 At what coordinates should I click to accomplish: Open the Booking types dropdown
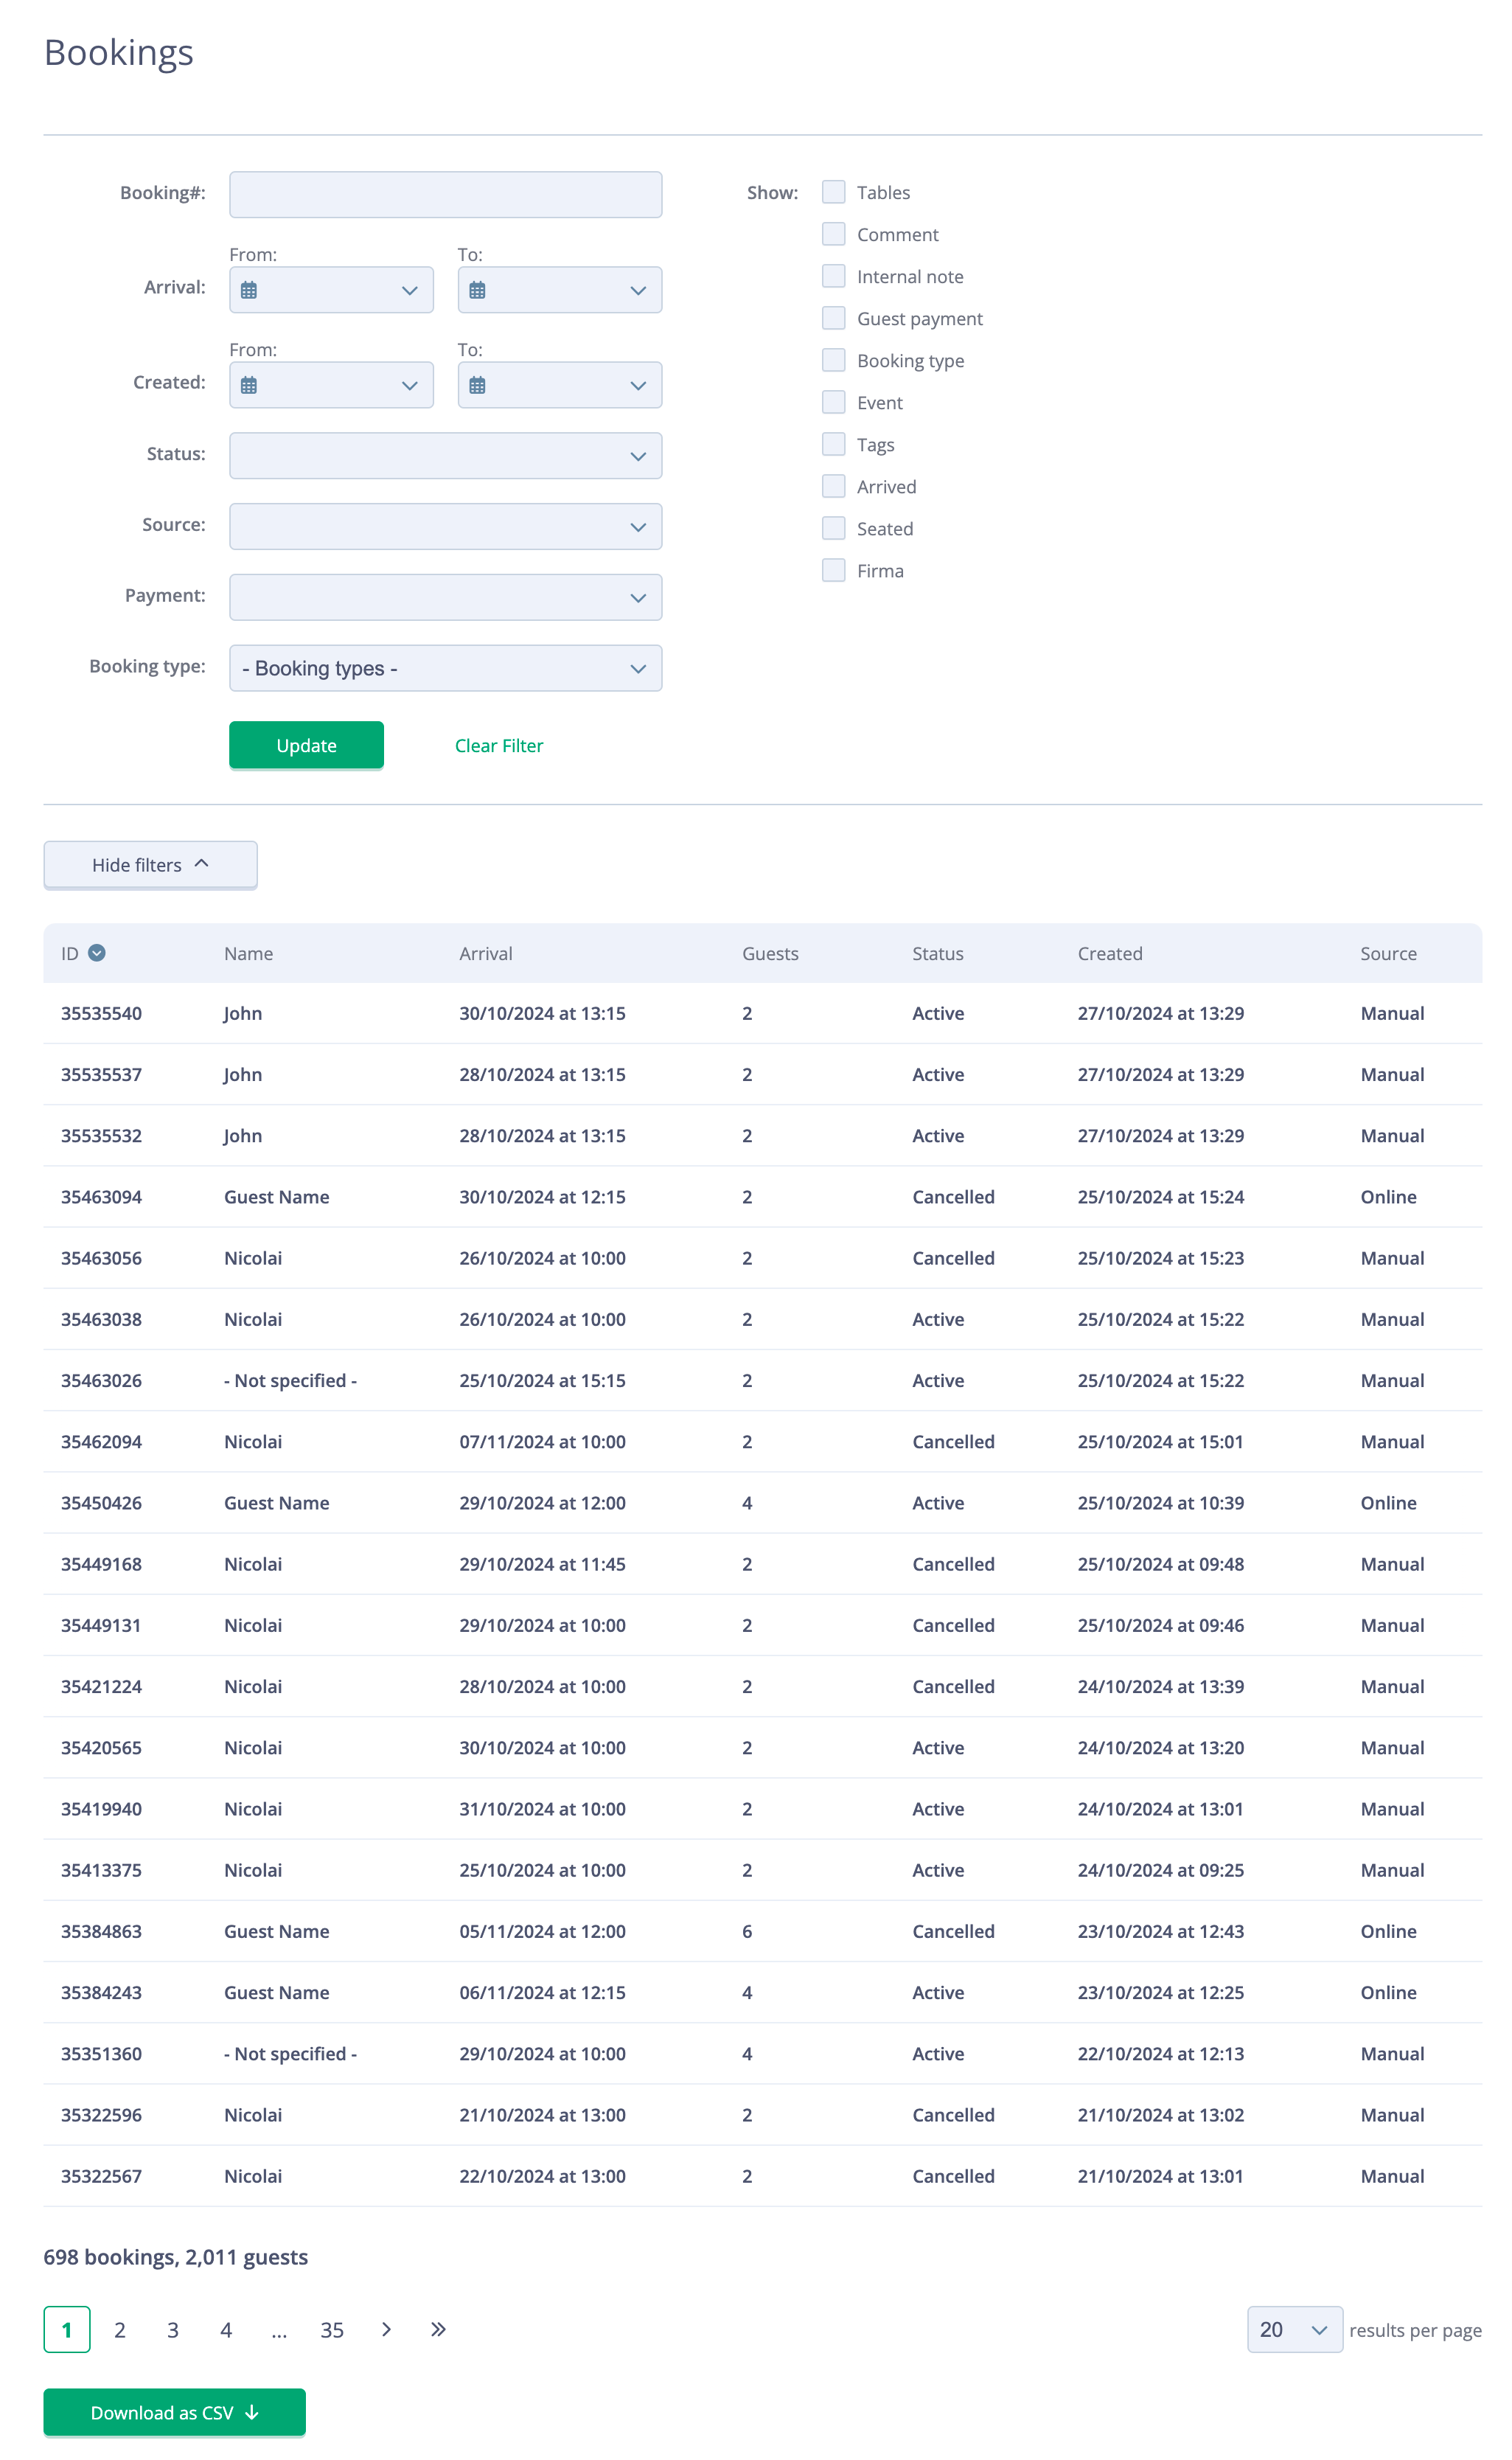(x=445, y=667)
